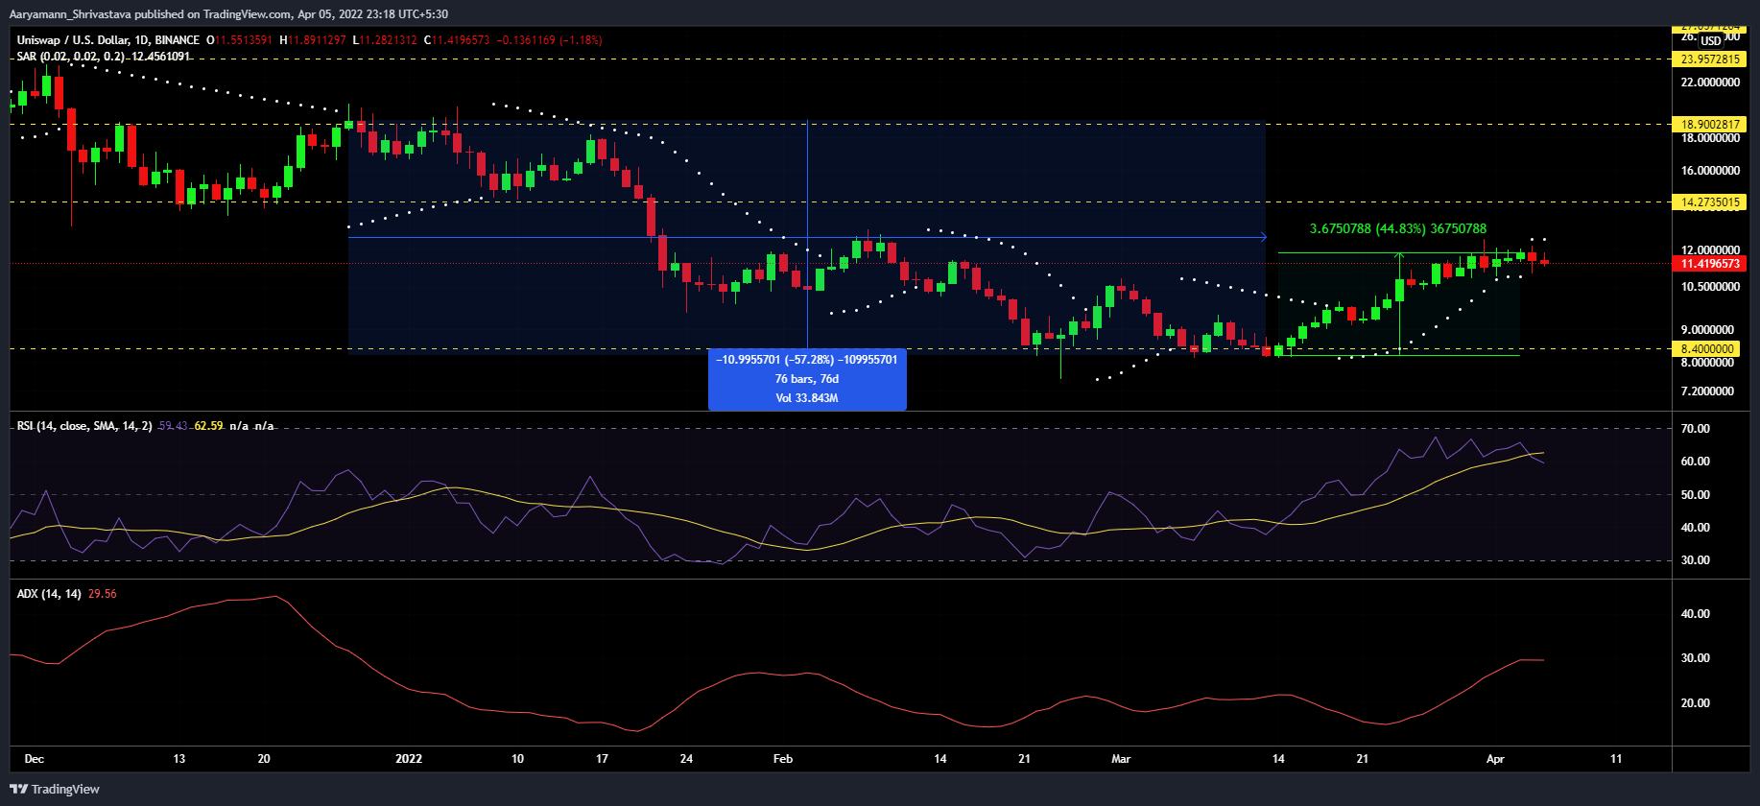The height and width of the screenshot is (806, 1760).
Task: Select the Uniswap / U.S. Dollar symbol title
Action: 108,40
